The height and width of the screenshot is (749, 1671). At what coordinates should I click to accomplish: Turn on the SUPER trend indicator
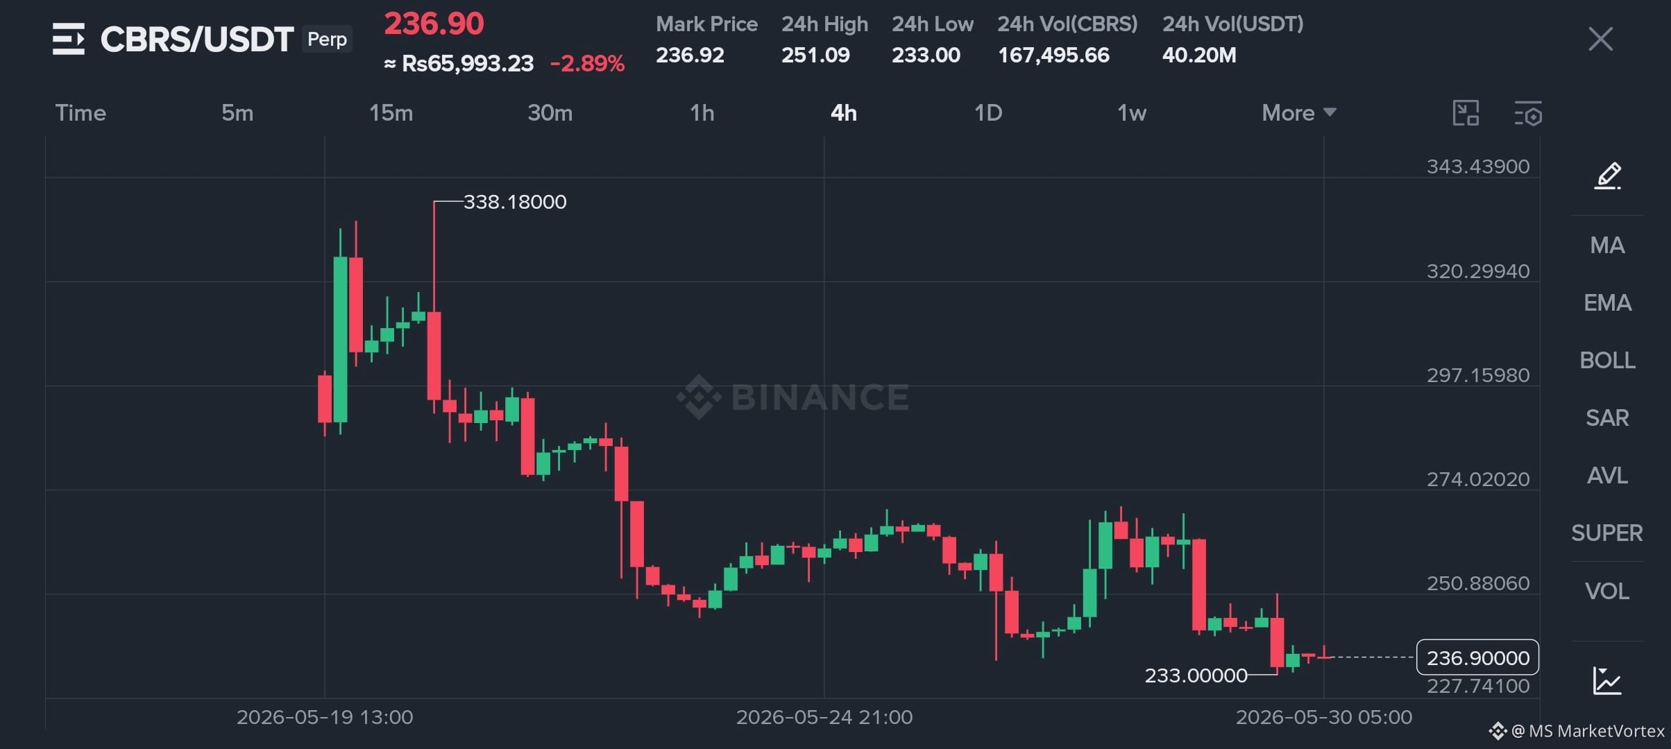(x=1607, y=533)
